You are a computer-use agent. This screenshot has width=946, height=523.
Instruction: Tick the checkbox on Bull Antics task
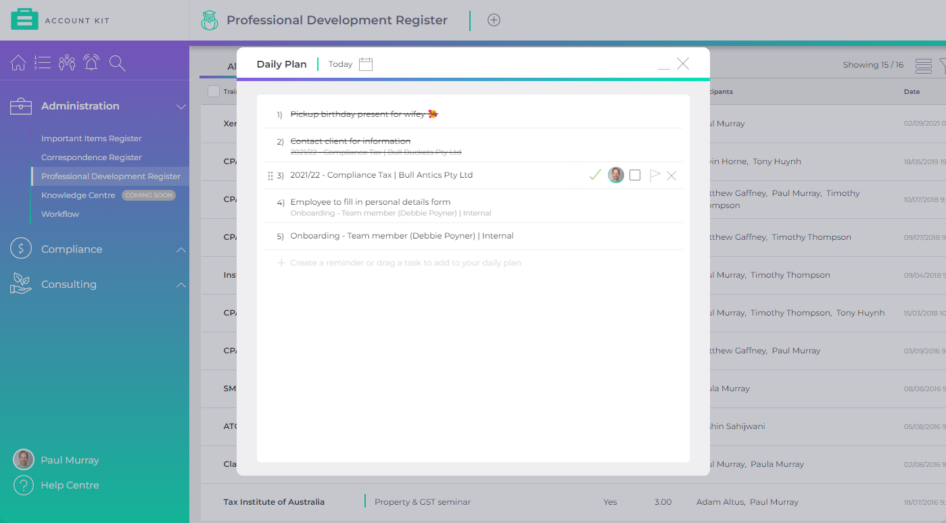click(635, 175)
